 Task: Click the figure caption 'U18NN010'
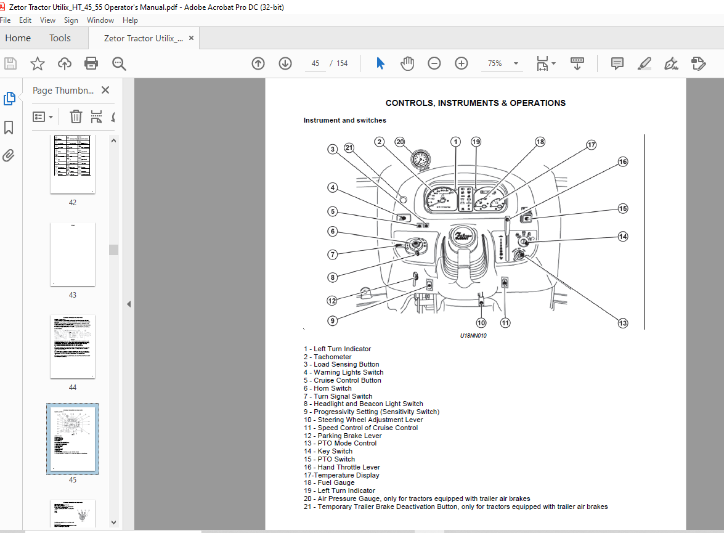[x=473, y=336]
